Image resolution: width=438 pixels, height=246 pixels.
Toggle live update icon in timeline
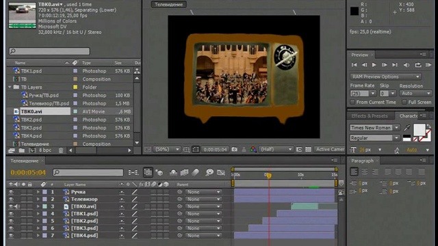(148, 172)
